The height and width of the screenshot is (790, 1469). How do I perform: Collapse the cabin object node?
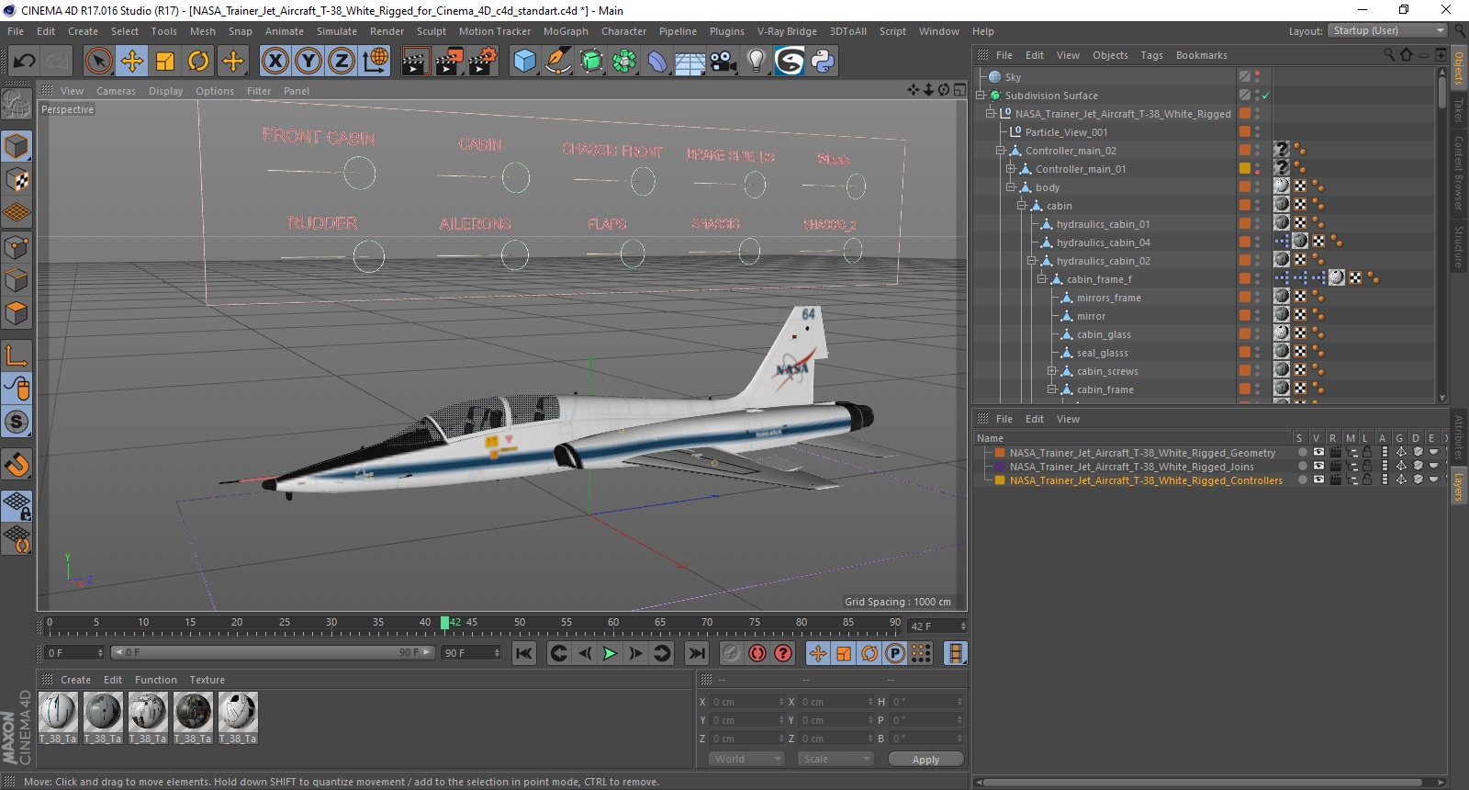click(1021, 206)
